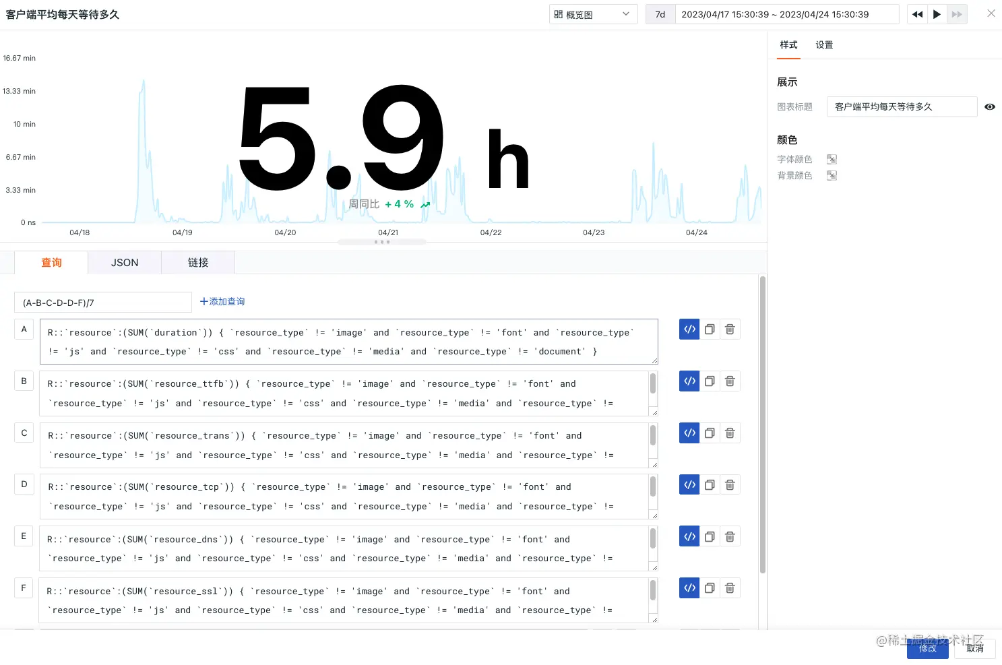The height and width of the screenshot is (665, 1002).
Task: Switch to the 查询 tab
Action: click(x=51, y=263)
